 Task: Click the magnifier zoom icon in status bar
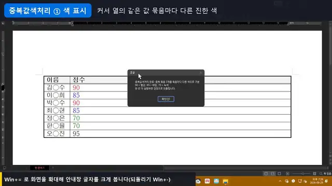pyautogui.click(x=321, y=174)
